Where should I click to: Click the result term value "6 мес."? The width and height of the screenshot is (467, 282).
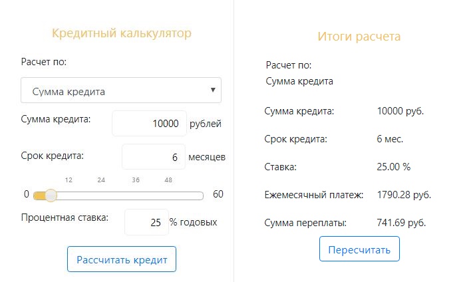click(390, 140)
